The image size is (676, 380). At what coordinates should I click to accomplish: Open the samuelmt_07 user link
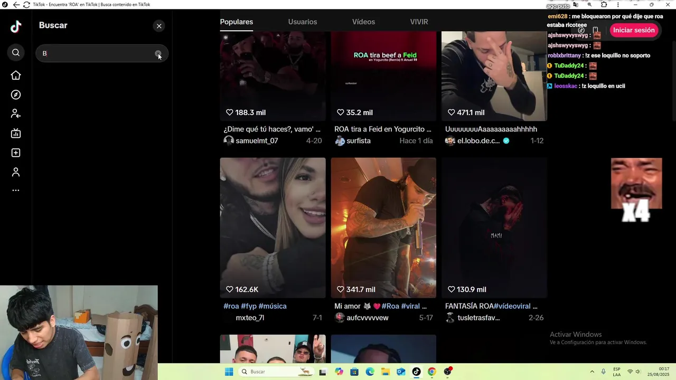(x=257, y=141)
